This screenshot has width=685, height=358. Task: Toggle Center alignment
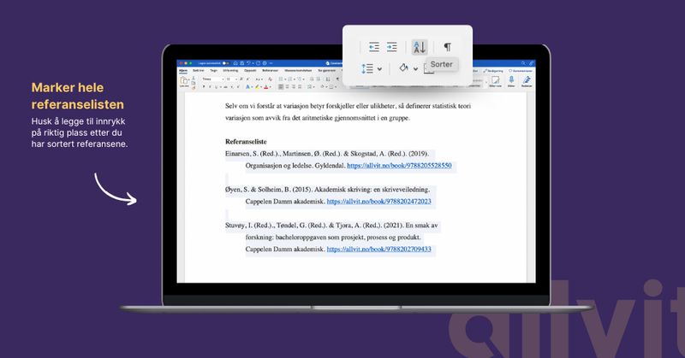(287, 87)
